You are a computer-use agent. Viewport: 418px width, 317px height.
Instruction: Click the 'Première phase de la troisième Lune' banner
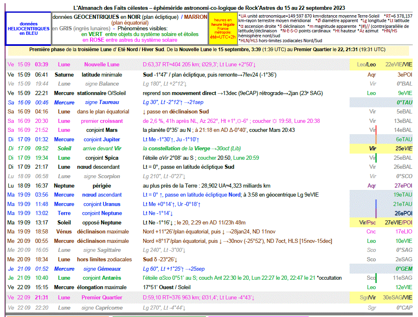[x=208, y=50]
